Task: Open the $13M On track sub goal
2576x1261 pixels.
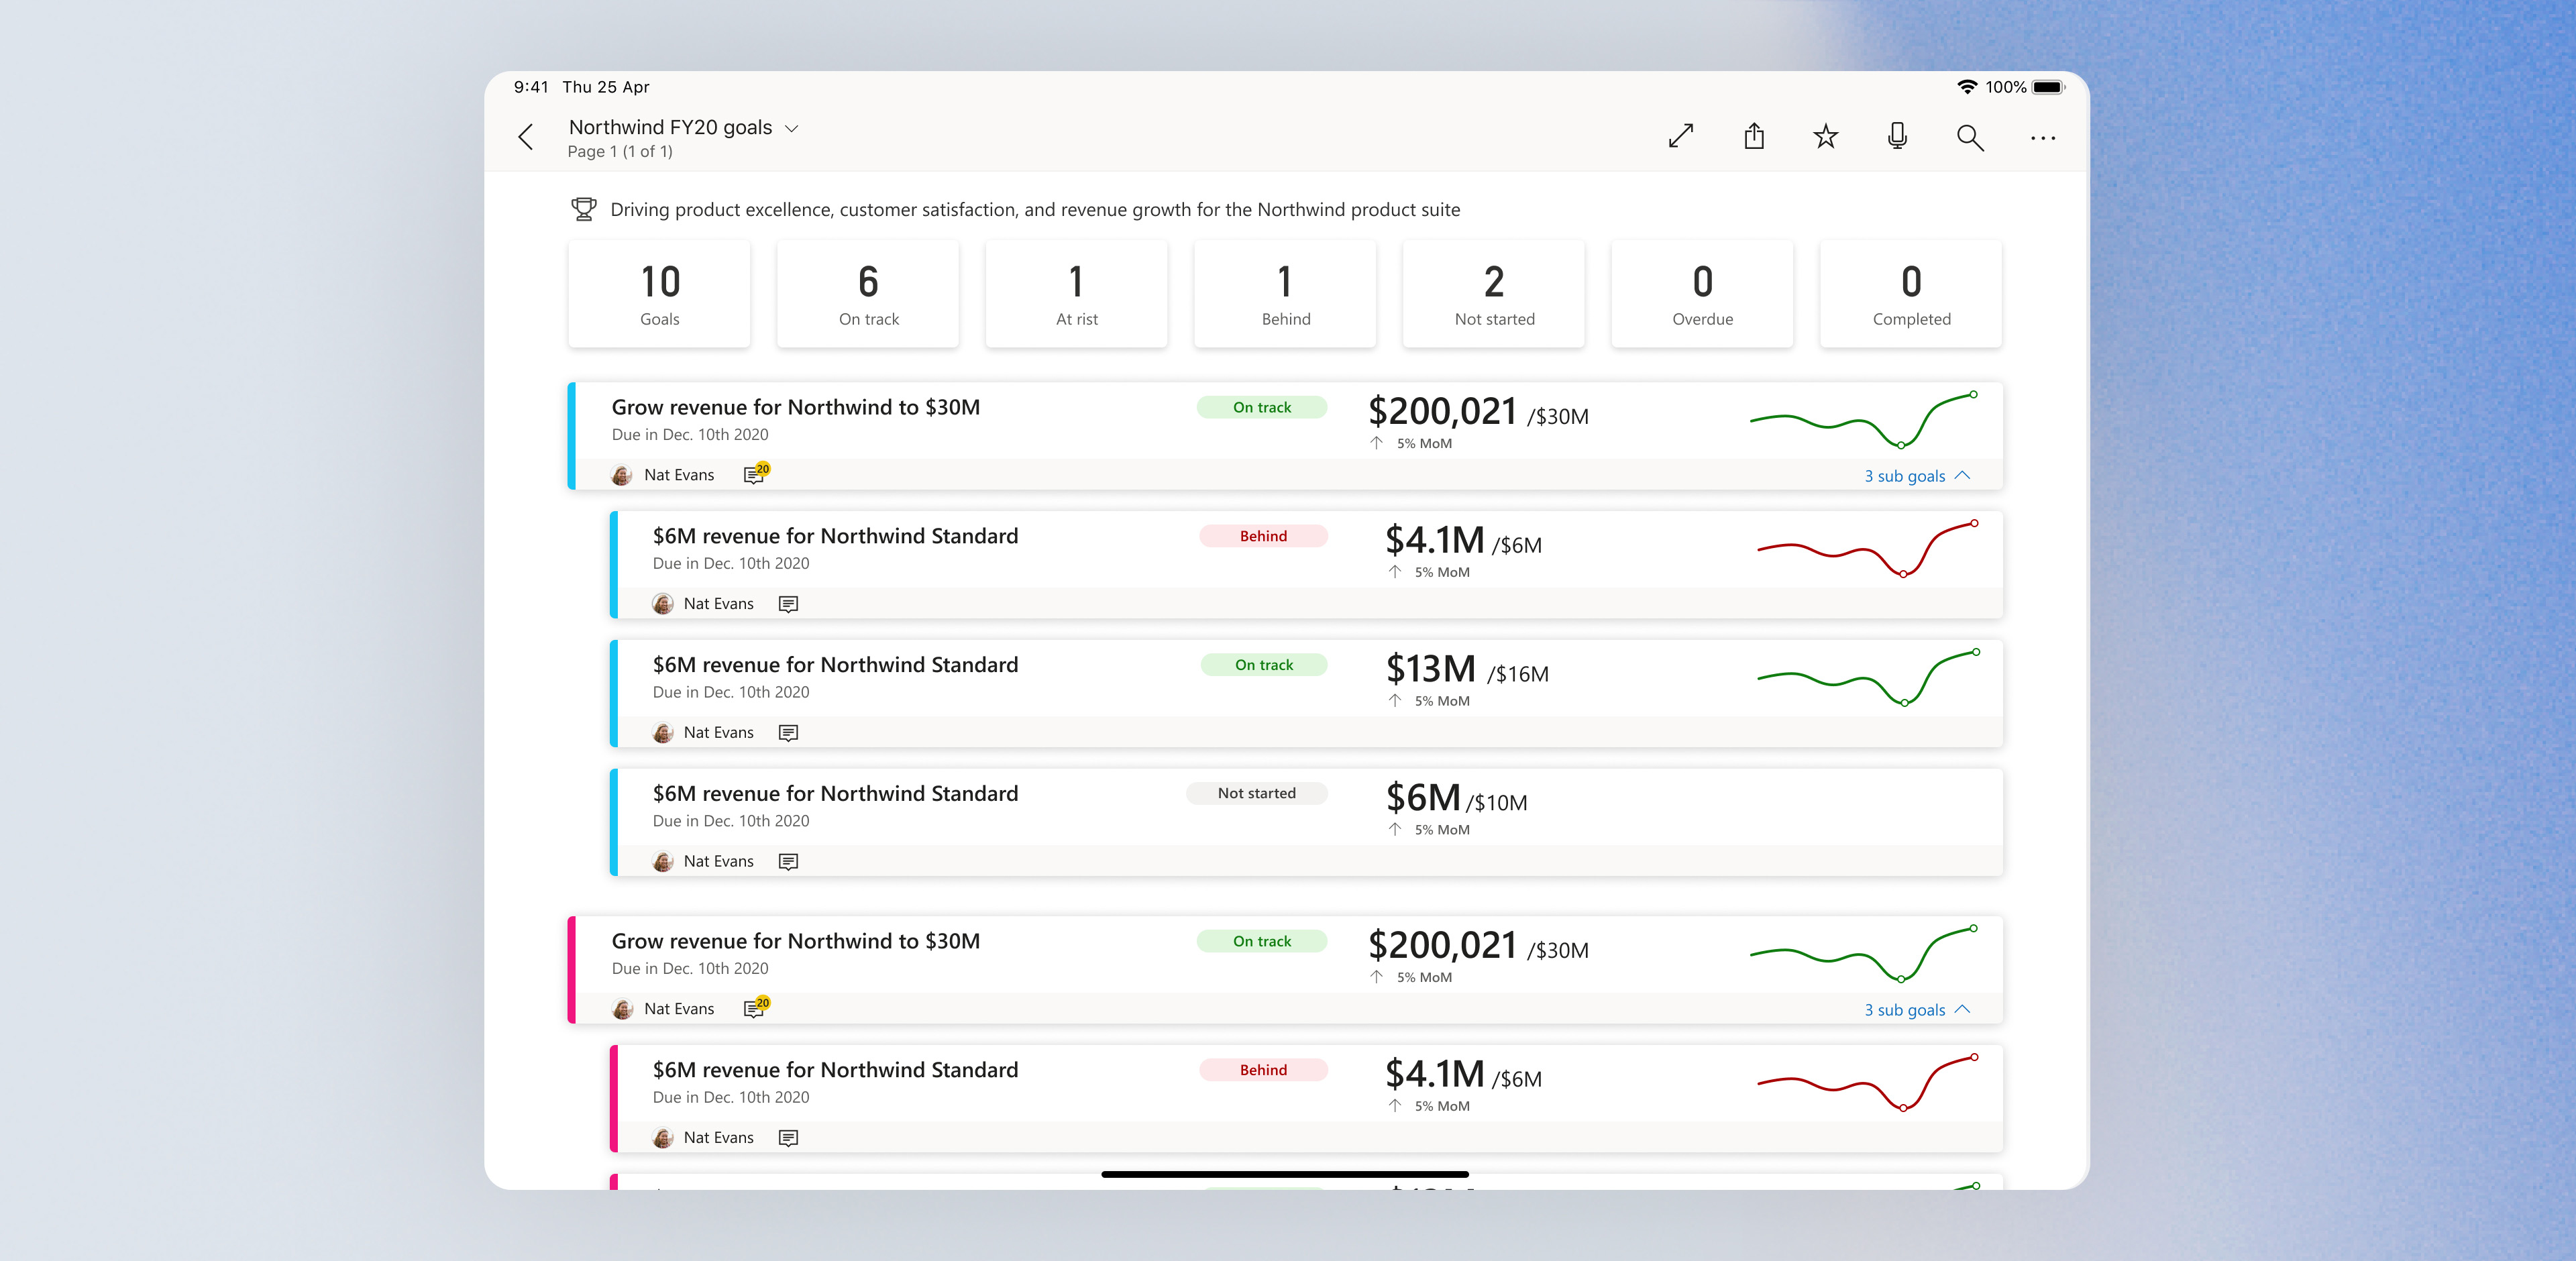Action: [835, 665]
